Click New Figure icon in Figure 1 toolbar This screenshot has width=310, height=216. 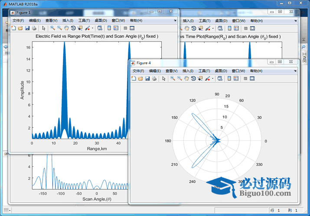pos(13,28)
